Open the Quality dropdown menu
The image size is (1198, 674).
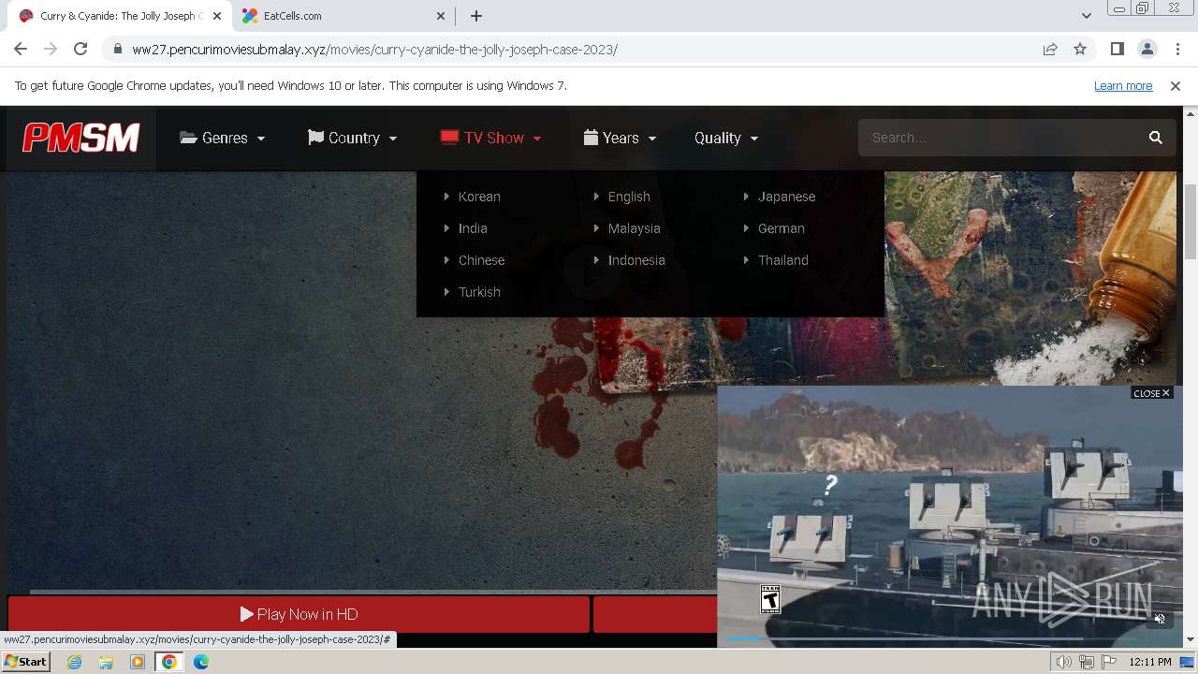tap(726, 138)
